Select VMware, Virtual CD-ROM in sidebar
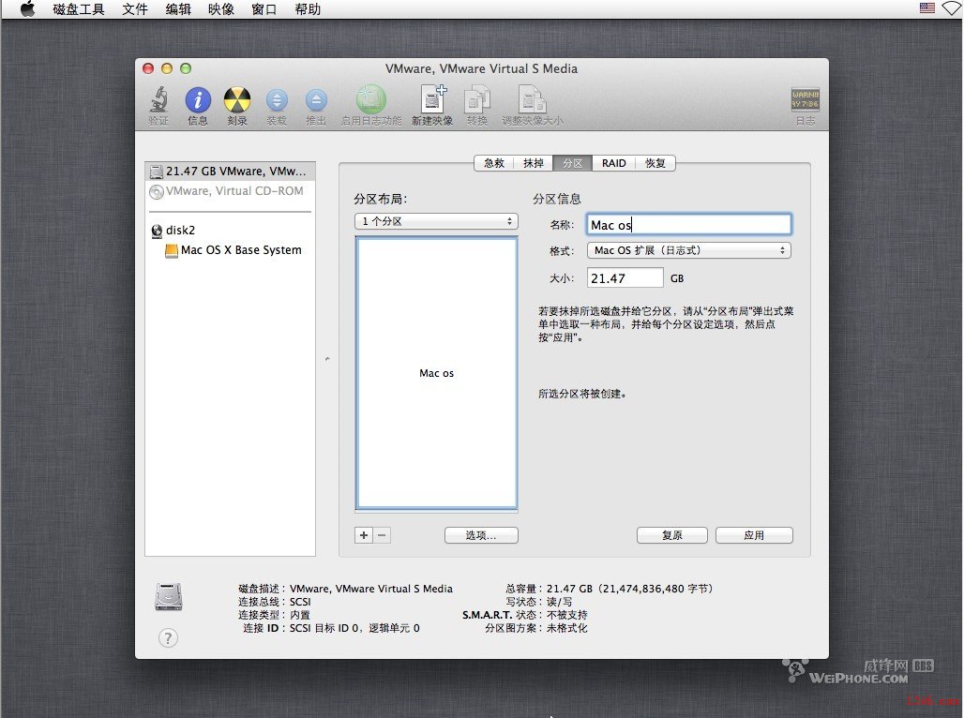The height and width of the screenshot is (718, 964). coord(230,191)
